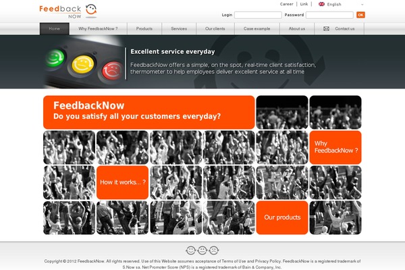
Task: Click the Copyright 2012 FeedbackNow footer text
Action: 202,264
